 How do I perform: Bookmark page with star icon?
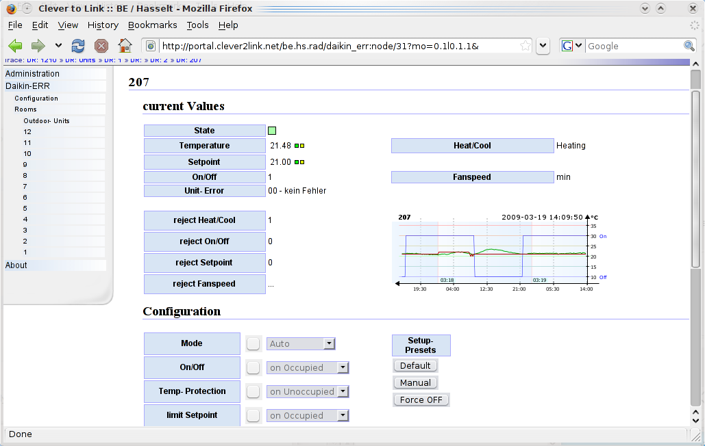coord(525,46)
